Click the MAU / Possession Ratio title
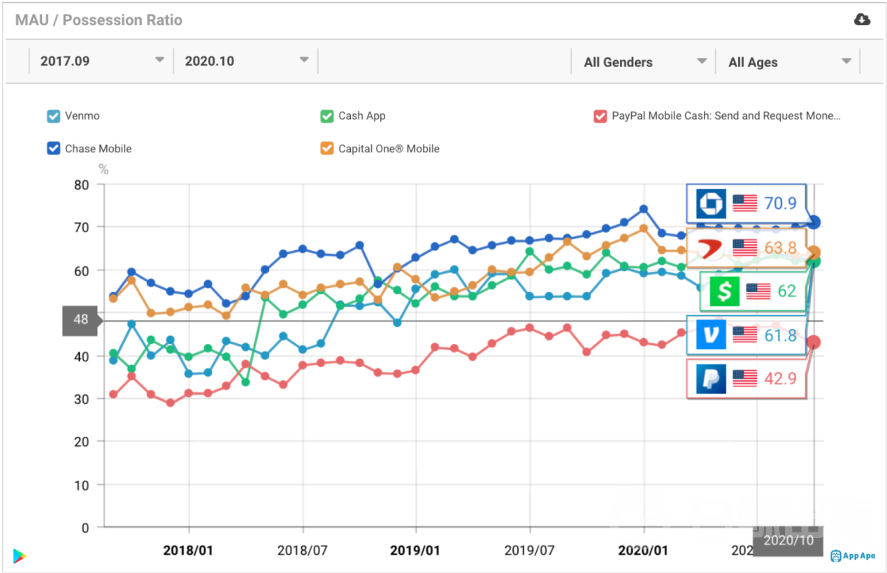 pos(99,20)
